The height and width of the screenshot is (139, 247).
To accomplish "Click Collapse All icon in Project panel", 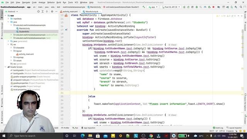I will pyautogui.click(x=47, y=12).
